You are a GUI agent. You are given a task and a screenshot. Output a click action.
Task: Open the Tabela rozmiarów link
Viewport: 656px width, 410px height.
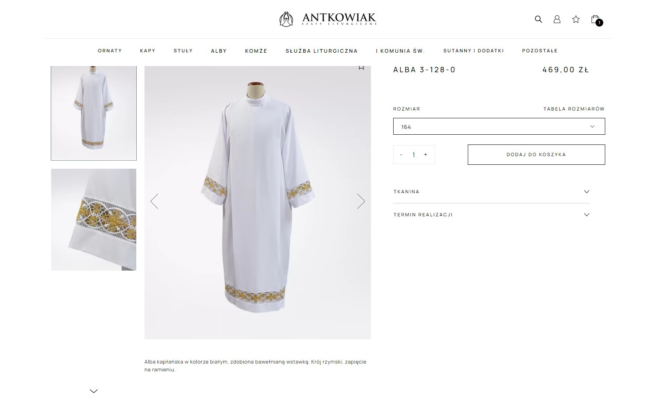click(x=574, y=109)
